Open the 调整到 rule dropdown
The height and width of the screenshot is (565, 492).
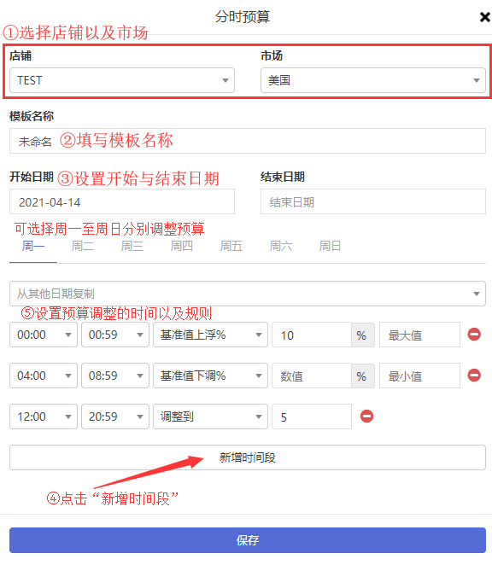[x=210, y=416]
